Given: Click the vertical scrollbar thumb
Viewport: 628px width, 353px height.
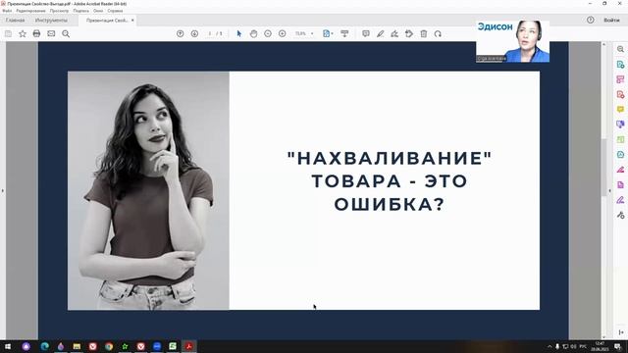Looking at the screenshot, I should pos(604,168).
